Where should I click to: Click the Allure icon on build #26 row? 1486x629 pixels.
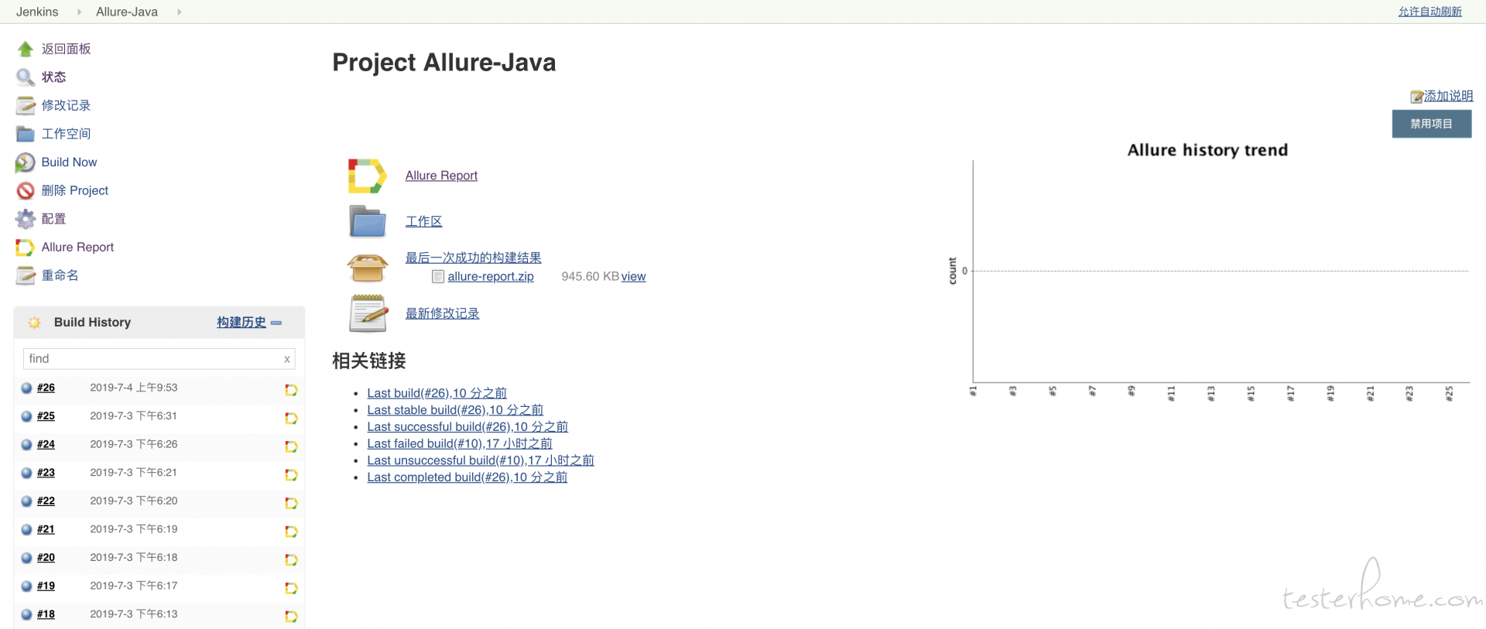coord(291,390)
